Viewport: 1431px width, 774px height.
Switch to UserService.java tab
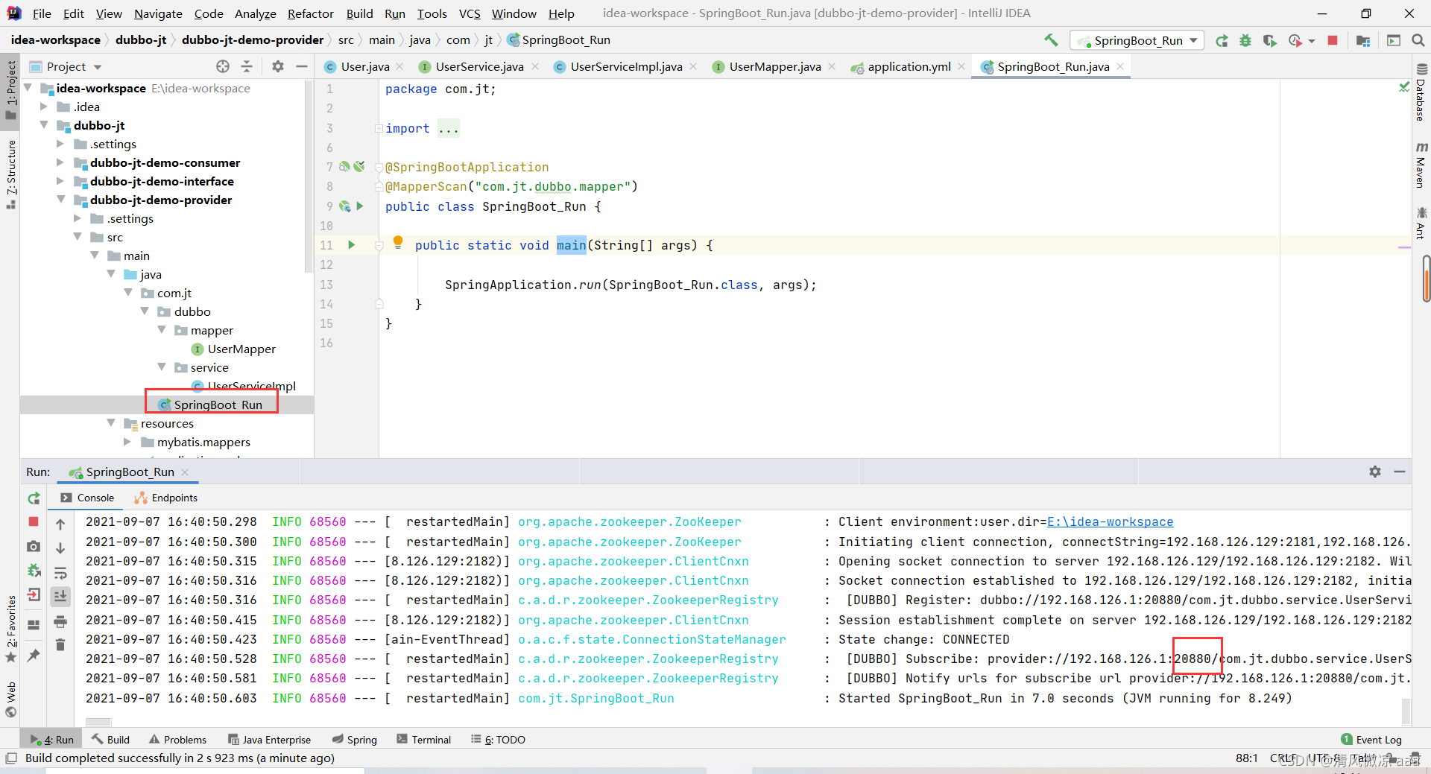click(479, 66)
